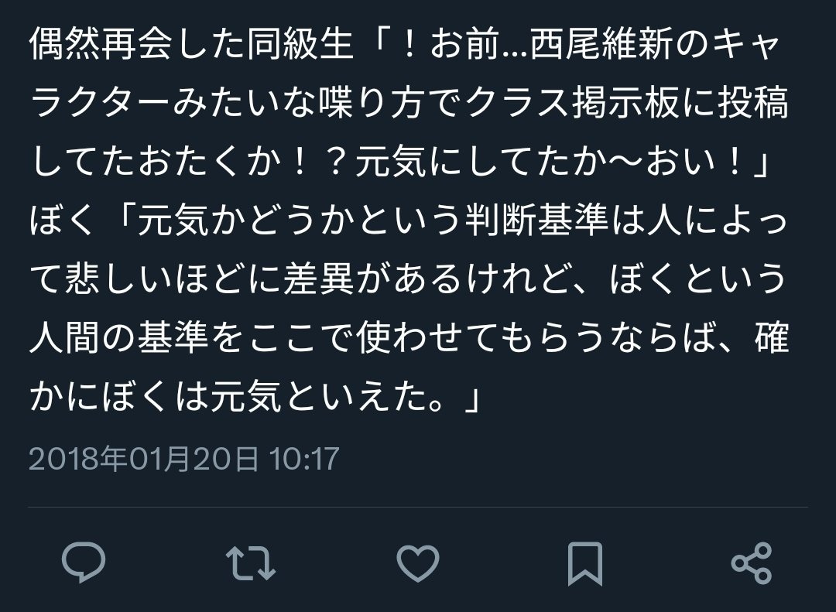
Task: Select the name 西尾維新 in the tweet
Action: point(602,43)
